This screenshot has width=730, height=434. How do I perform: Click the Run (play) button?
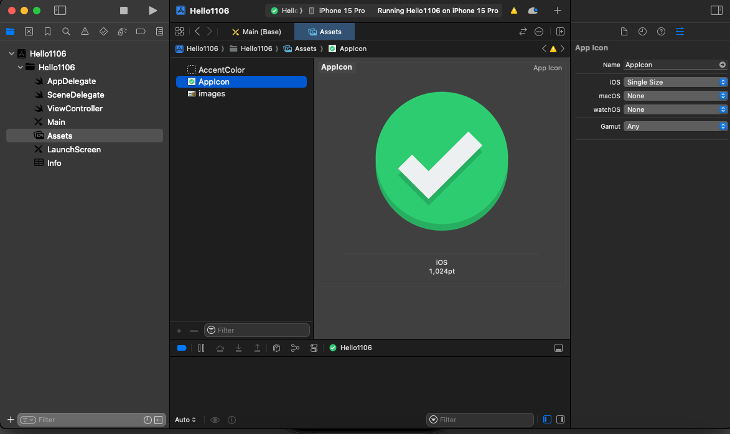click(152, 11)
